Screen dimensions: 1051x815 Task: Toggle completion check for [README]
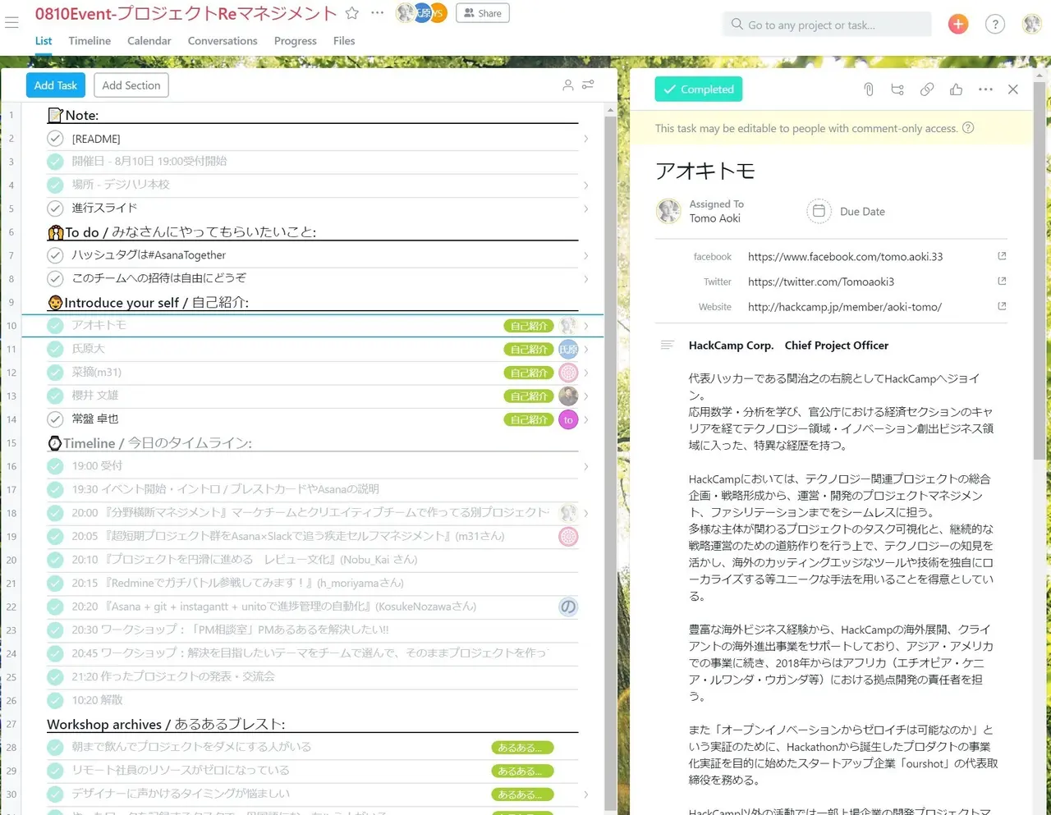coord(55,139)
